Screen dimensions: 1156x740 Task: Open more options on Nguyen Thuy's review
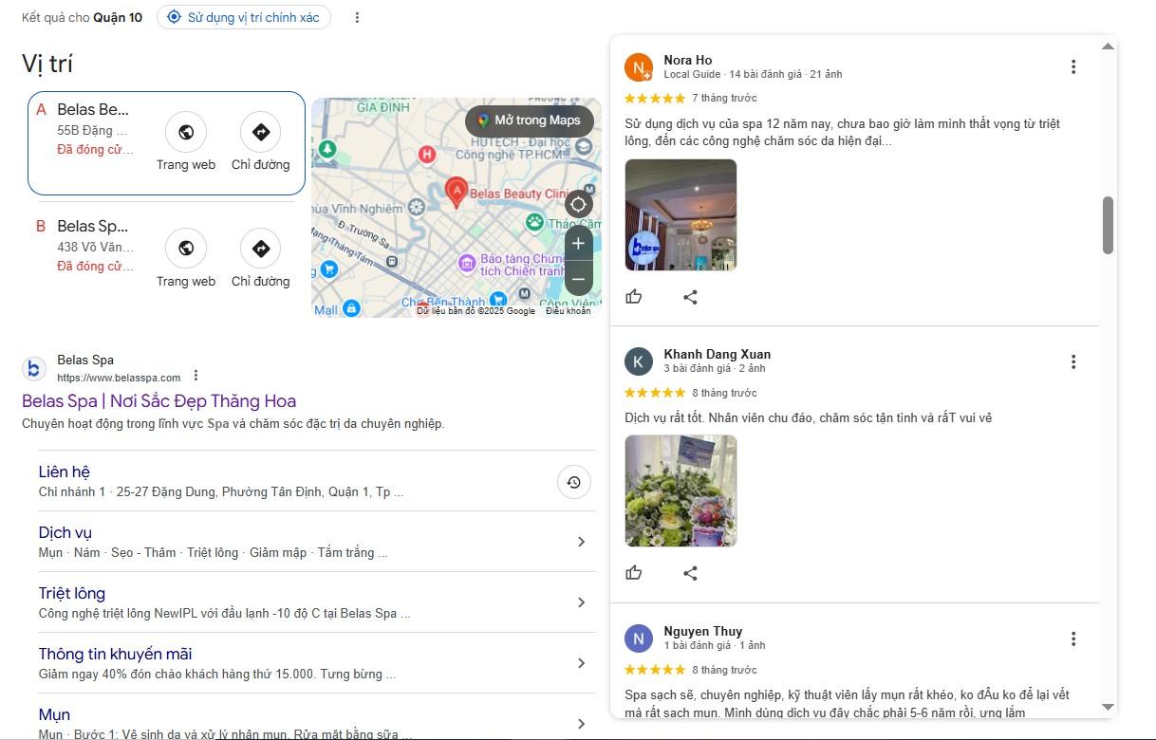[1073, 639]
